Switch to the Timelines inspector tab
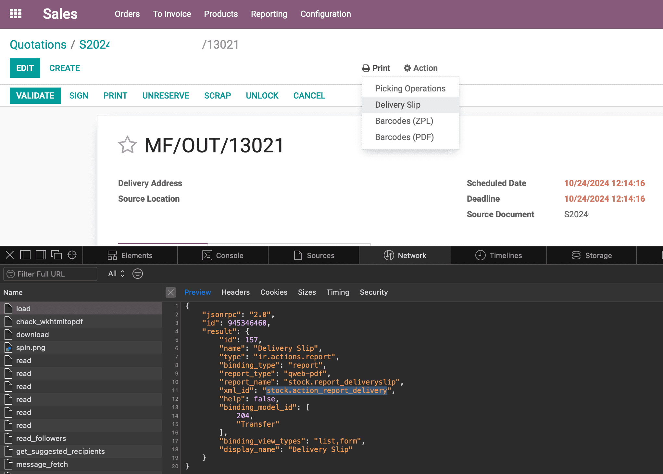Viewport: 663px width, 474px height. point(499,255)
